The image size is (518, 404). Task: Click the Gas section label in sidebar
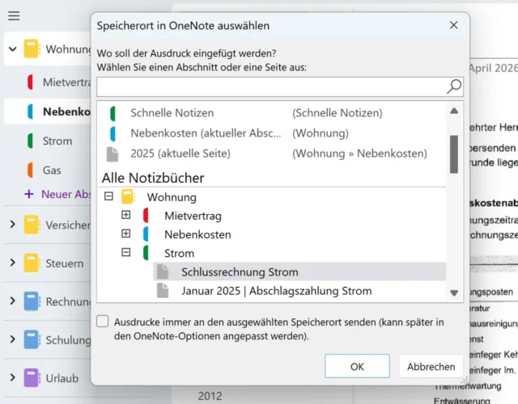click(52, 170)
